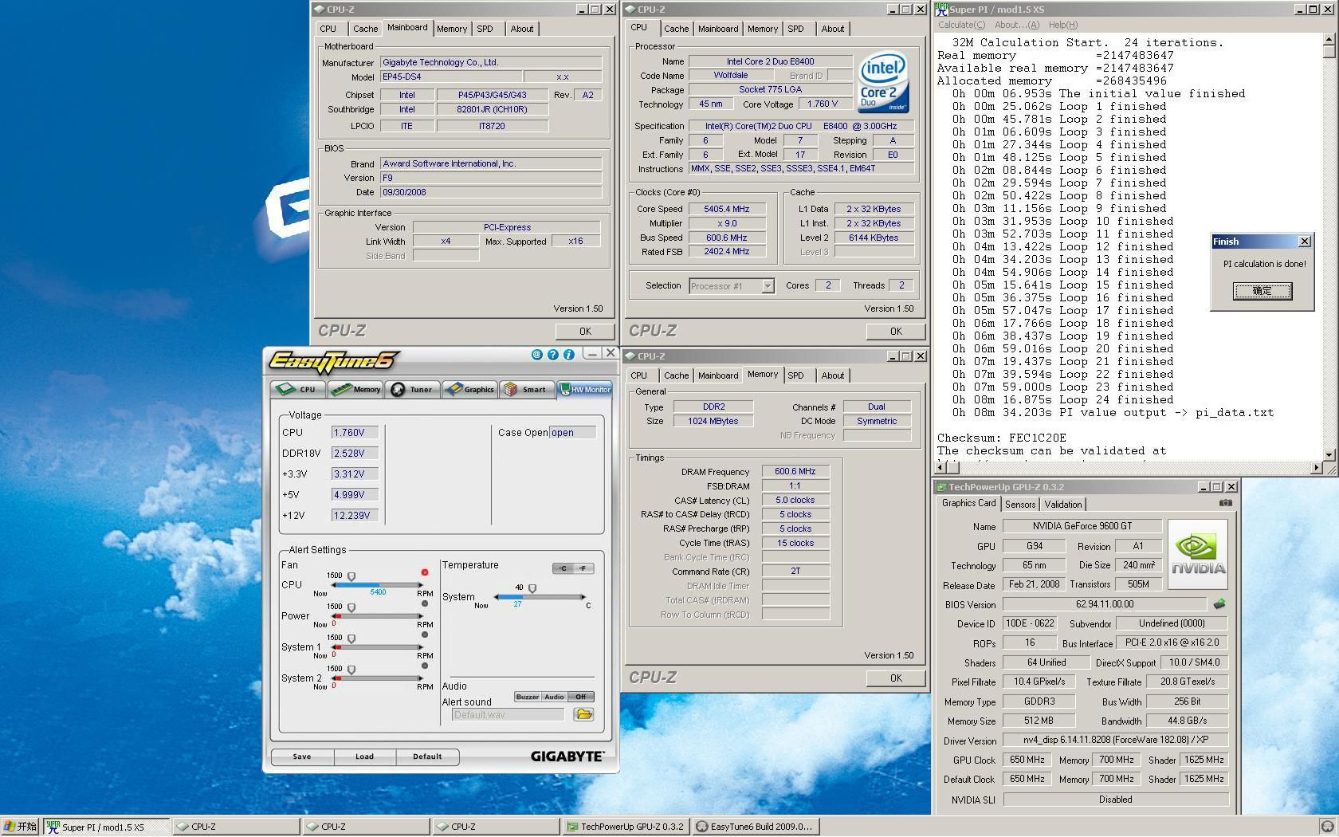
Task: Click the EasyTune6 Load button
Action: [x=364, y=756]
